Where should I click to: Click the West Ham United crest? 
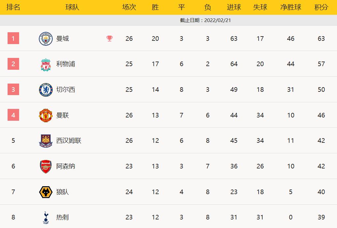tap(46, 141)
